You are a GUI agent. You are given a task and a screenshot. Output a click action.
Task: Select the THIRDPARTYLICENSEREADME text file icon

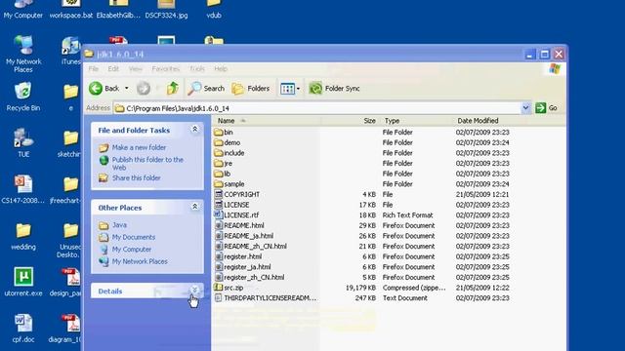coord(218,297)
